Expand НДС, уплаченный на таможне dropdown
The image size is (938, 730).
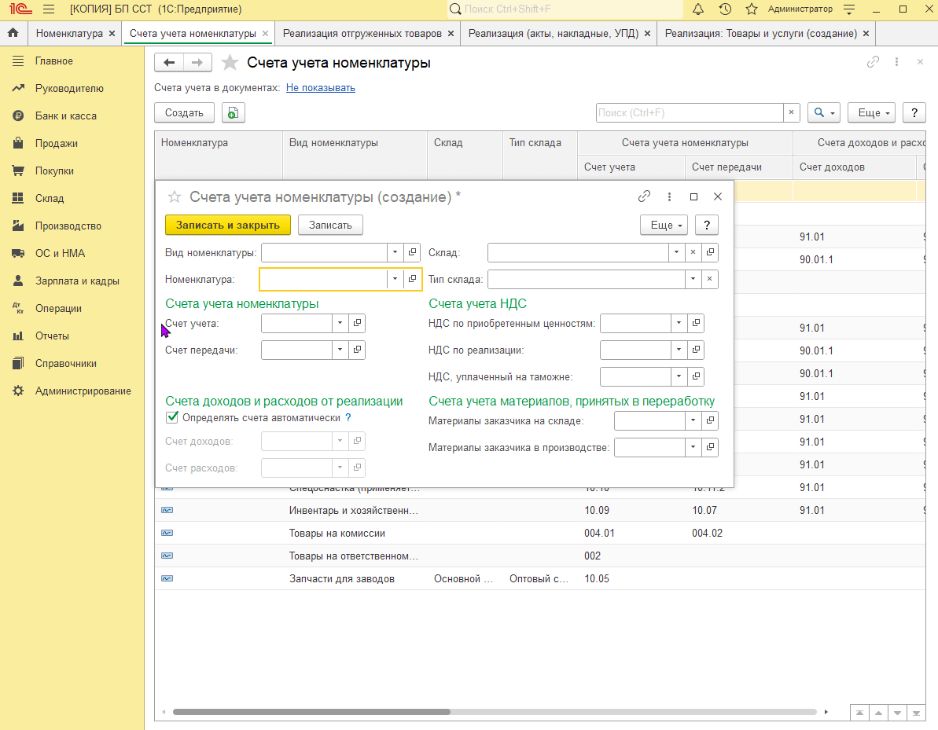pyautogui.click(x=679, y=376)
